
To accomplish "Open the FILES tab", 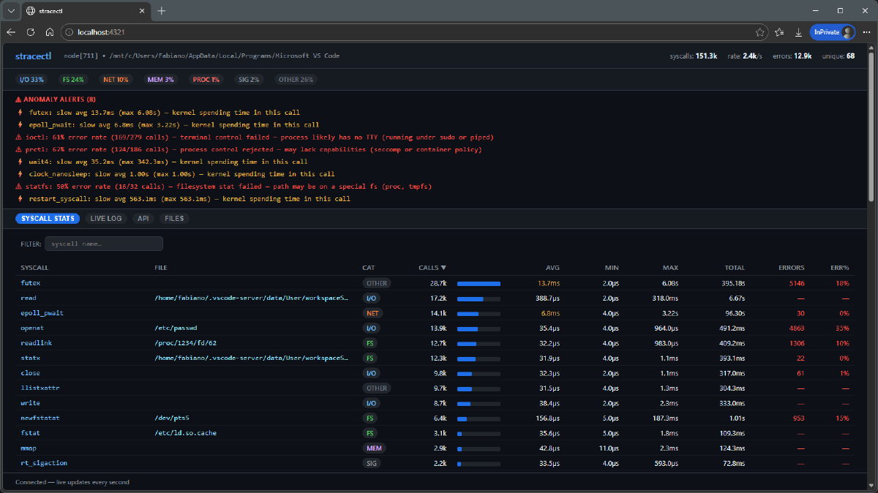I will point(174,218).
